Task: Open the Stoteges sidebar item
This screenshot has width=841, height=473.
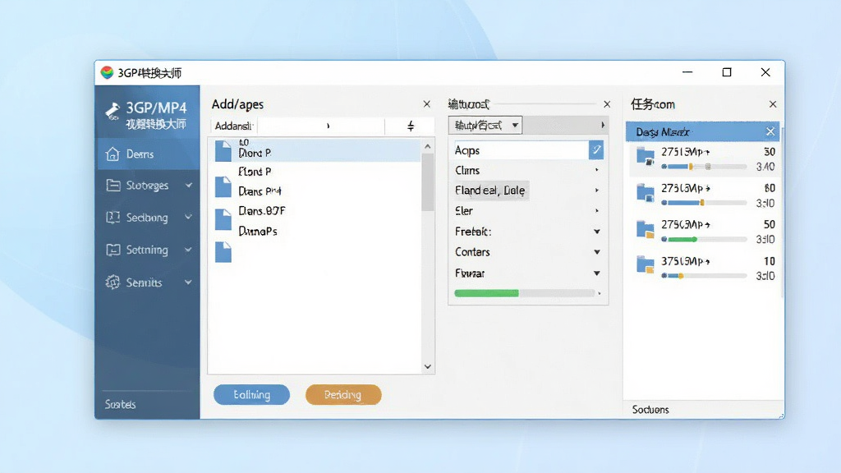Action: coord(148,186)
